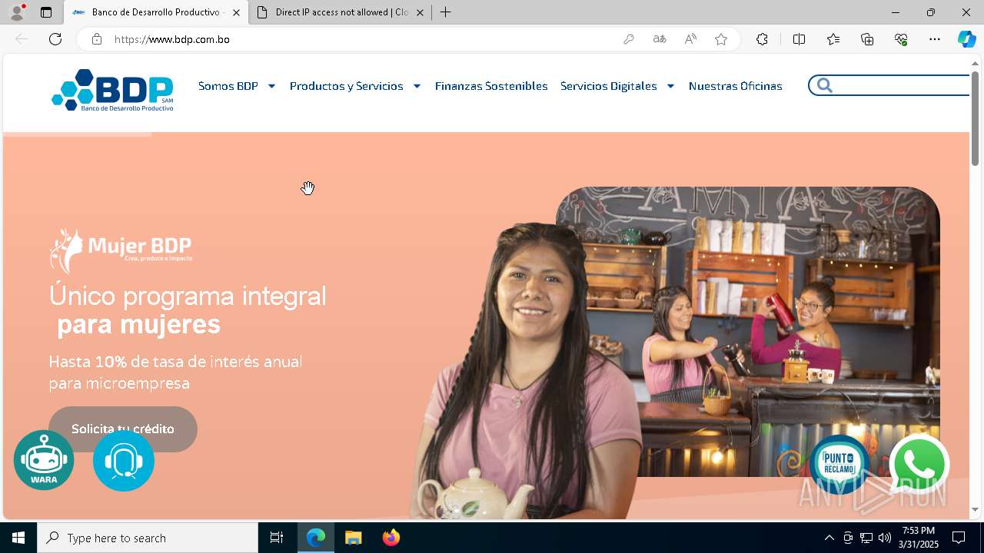This screenshot has height=553, width=984.
Task: Click the Hasta 10% de tasa text
Action: coord(175,373)
